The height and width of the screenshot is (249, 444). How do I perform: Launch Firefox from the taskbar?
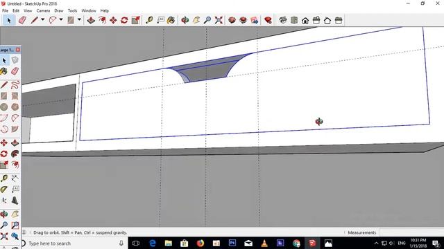tap(200, 243)
